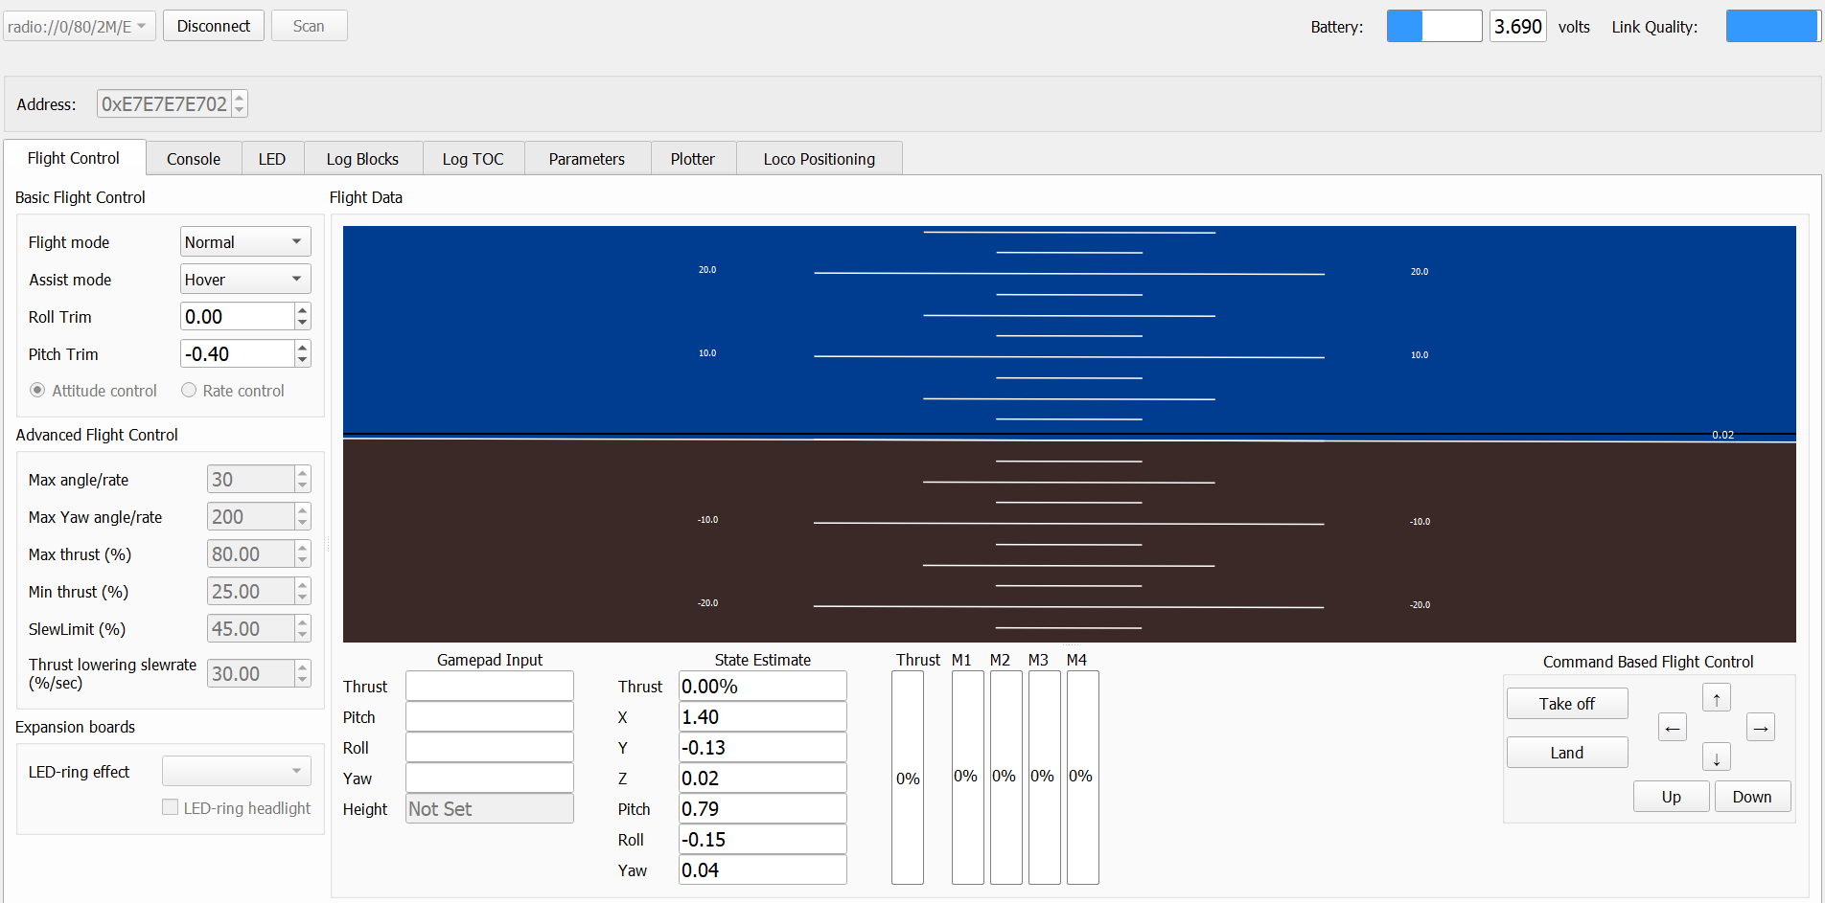Enable LED-ring headlight checkbox
The height and width of the screenshot is (903, 1825).
tap(171, 808)
